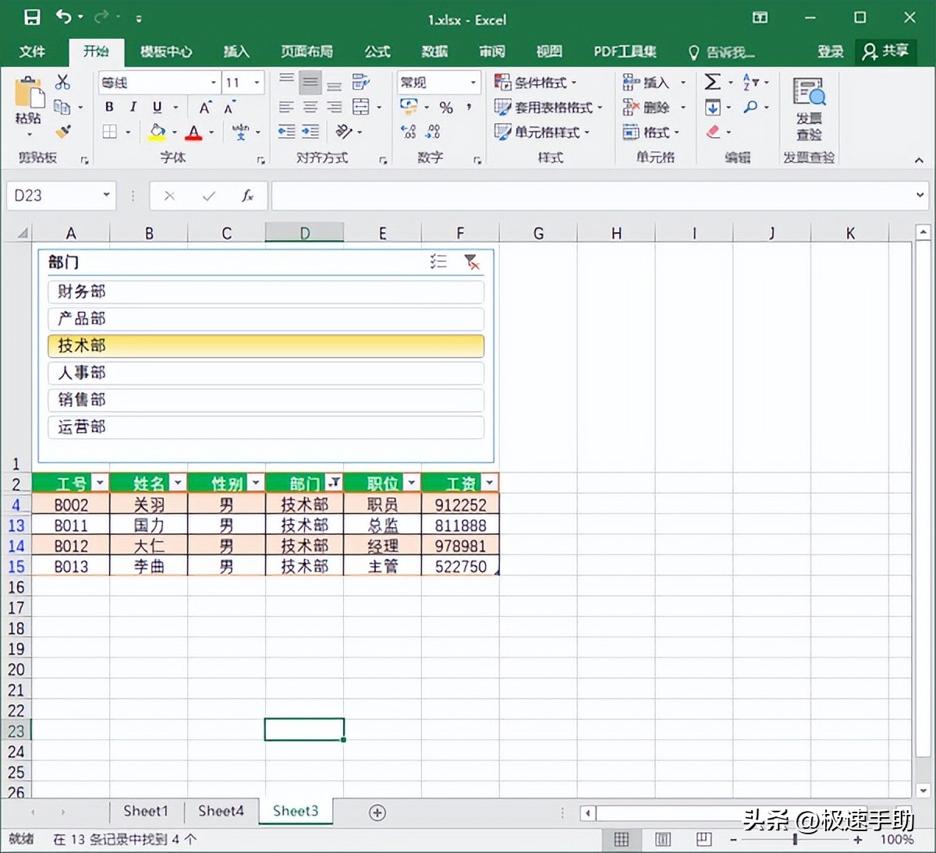936x853 pixels.
Task: Expand the font size dropdown
Action: (x=257, y=82)
